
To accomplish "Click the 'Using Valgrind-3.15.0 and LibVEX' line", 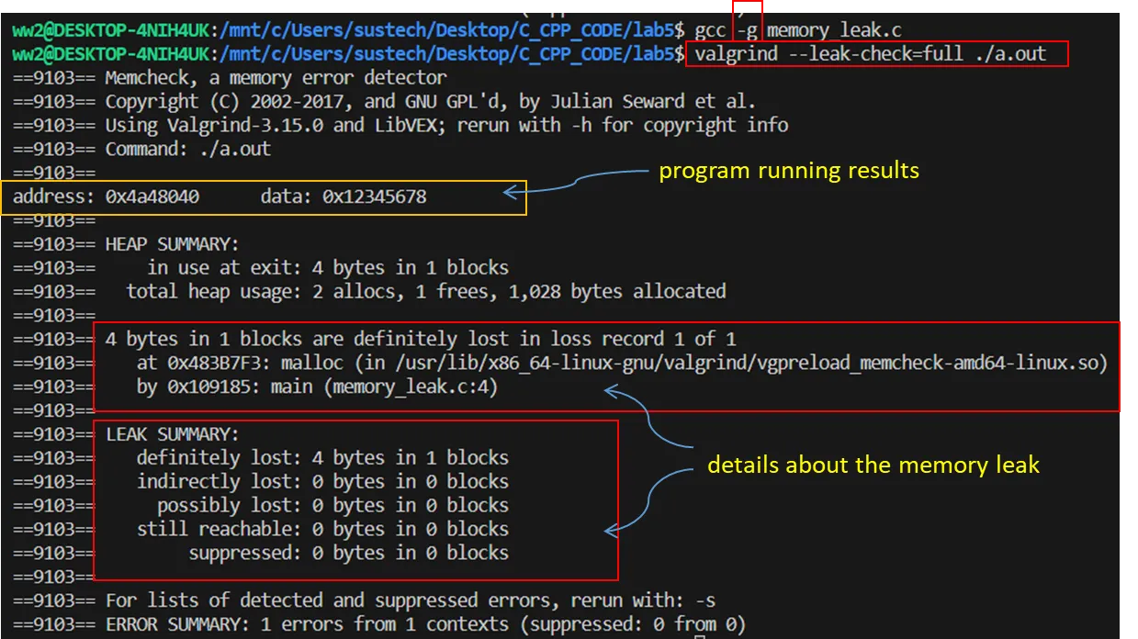I will pyautogui.click(x=446, y=125).
